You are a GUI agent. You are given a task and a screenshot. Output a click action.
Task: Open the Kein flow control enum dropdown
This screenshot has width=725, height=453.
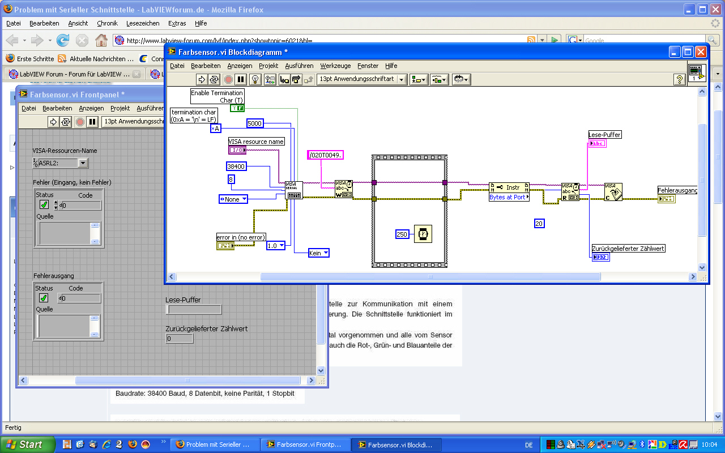point(318,253)
